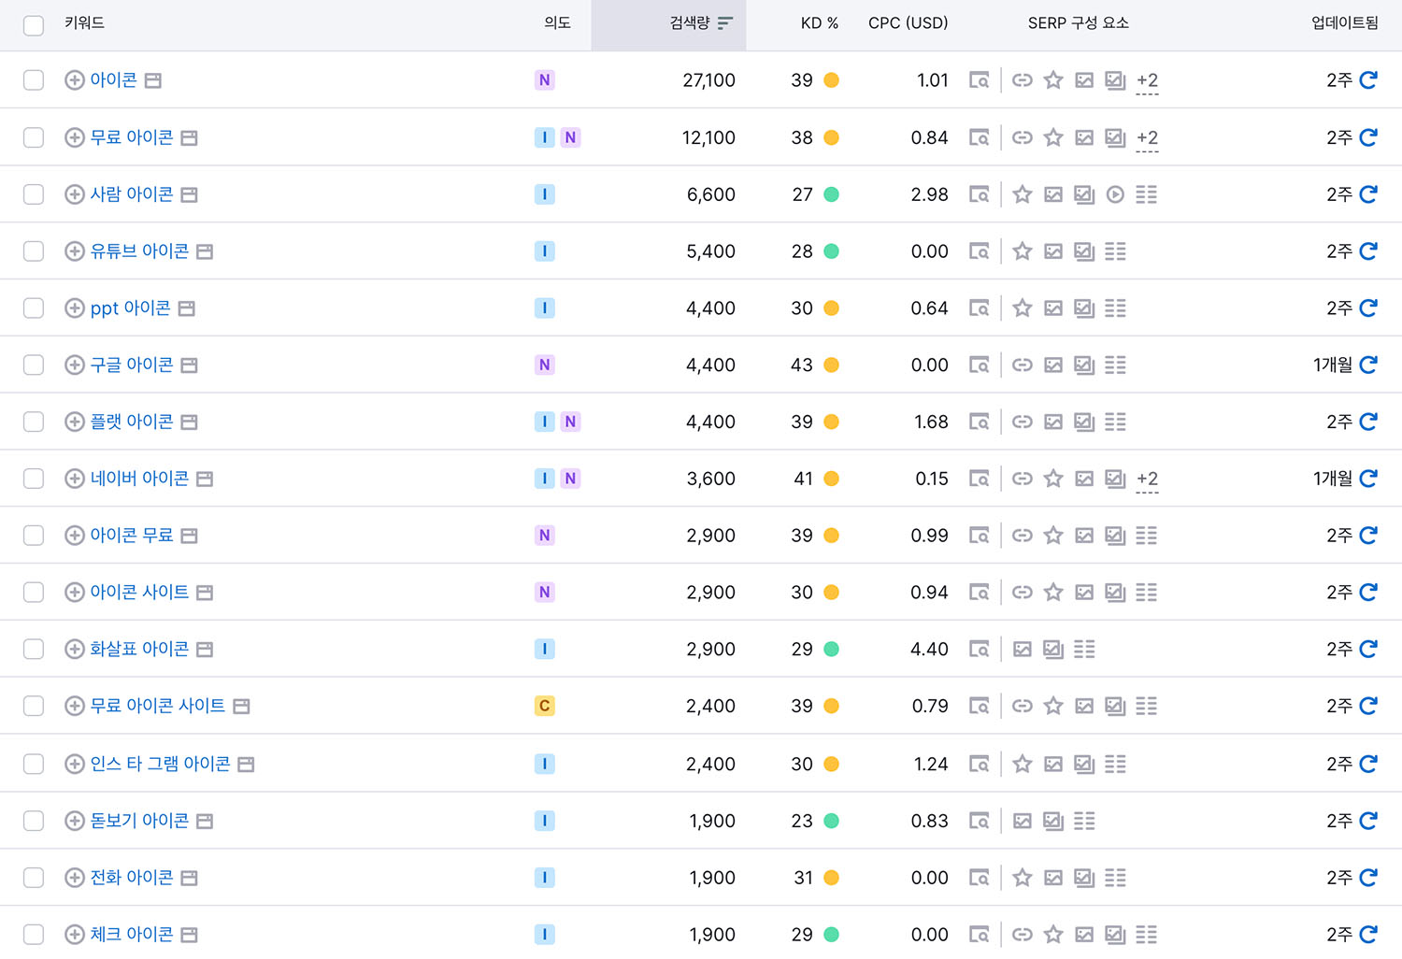Check the 아이콘 사이트 row checkbox
1402x959 pixels.
pos(34,592)
